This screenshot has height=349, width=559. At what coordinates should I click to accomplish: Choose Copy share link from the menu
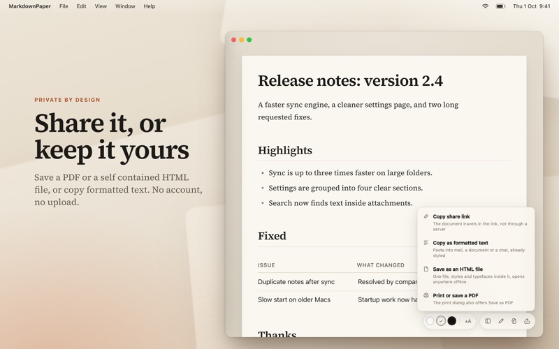(x=476, y=222)
